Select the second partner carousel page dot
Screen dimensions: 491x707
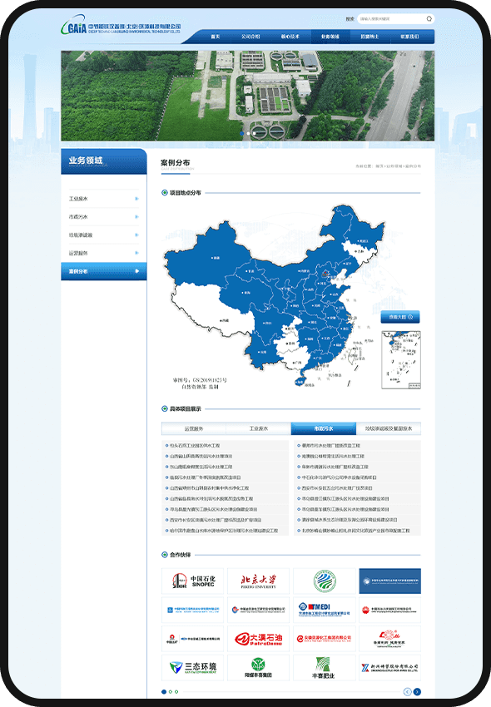171,692
